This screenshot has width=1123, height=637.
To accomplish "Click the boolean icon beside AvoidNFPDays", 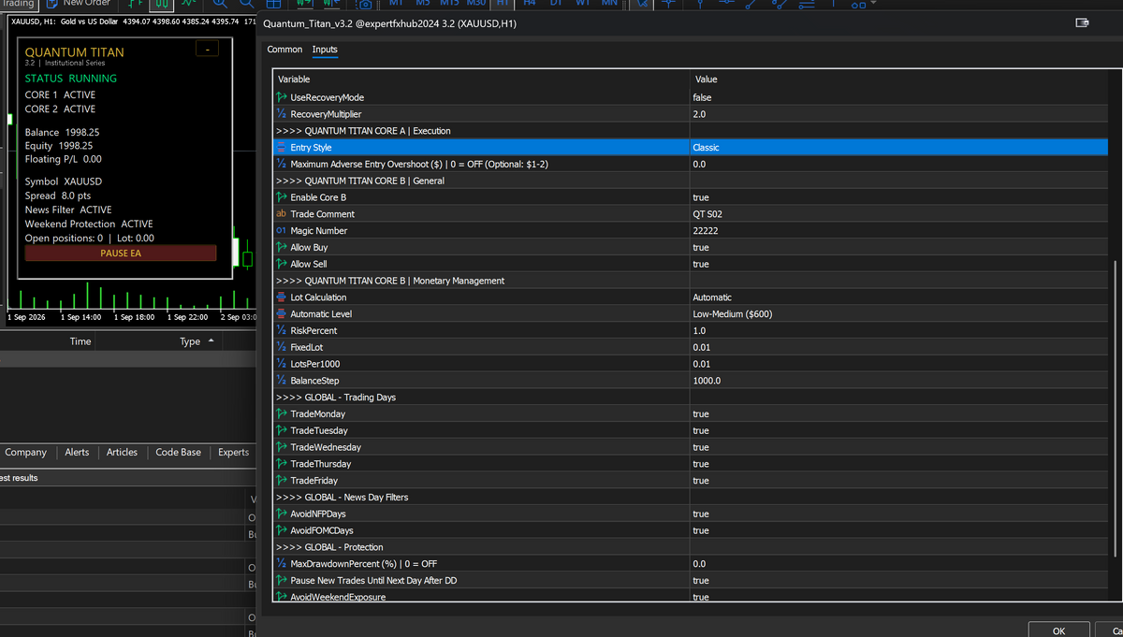I will point(282,514).
